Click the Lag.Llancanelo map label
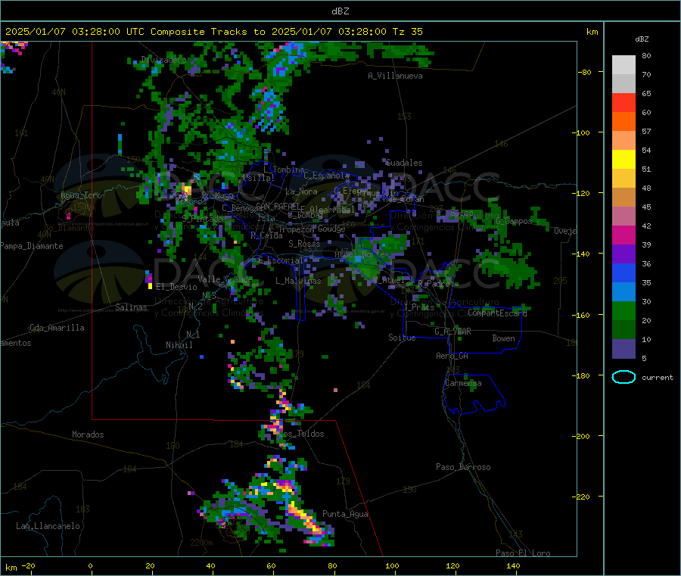This screenshot has width=681, height=576. (48, 526)
